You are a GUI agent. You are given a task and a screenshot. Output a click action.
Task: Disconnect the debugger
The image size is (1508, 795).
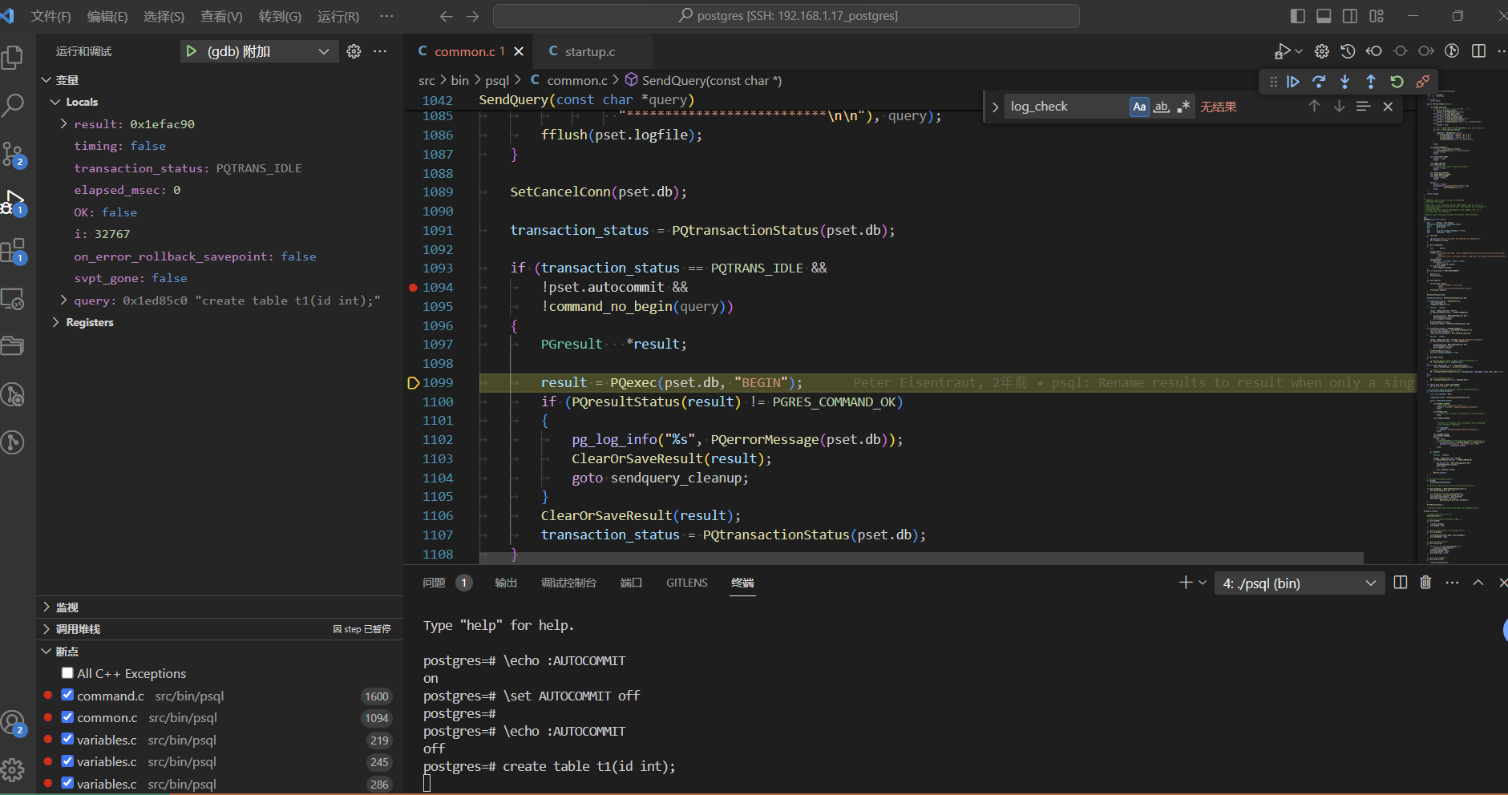click(x=1423, y=82)
